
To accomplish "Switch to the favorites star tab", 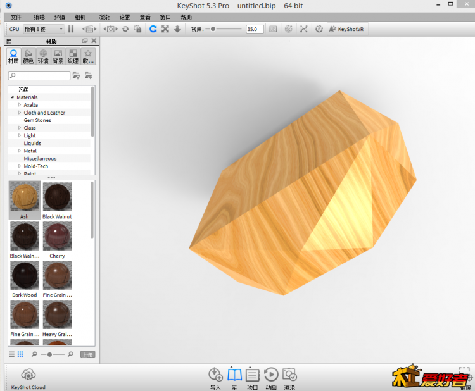I will (x=88, y=56).
